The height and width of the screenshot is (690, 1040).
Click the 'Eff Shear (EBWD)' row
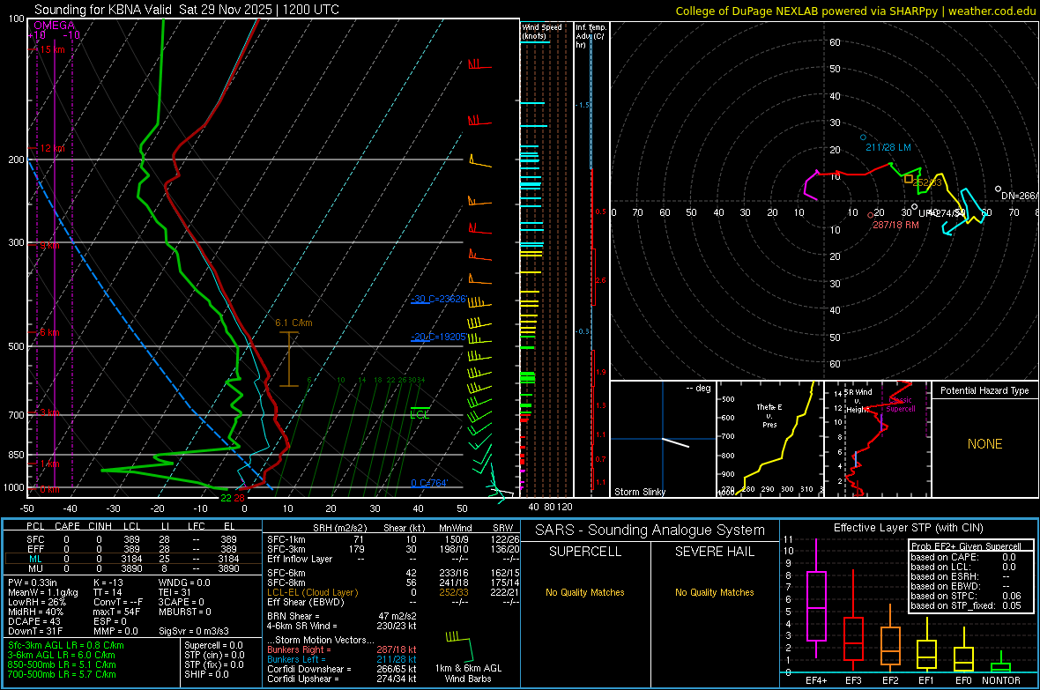pyautogui.click(x=393, y=602)
